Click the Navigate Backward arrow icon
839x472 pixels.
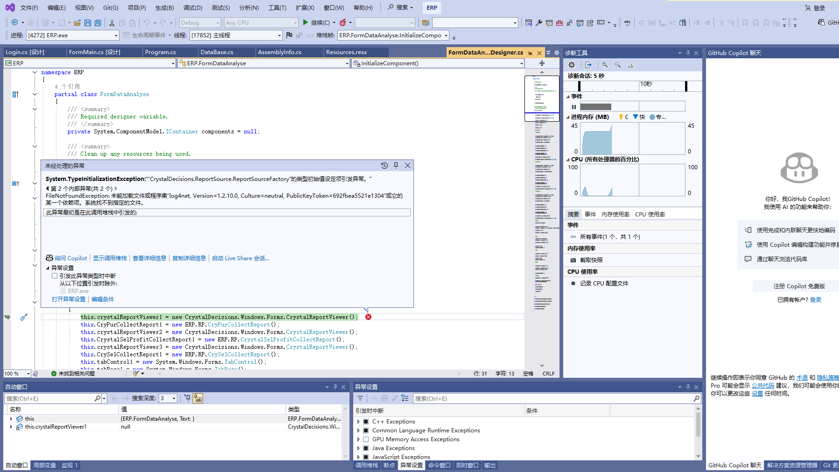click(15, 22)
